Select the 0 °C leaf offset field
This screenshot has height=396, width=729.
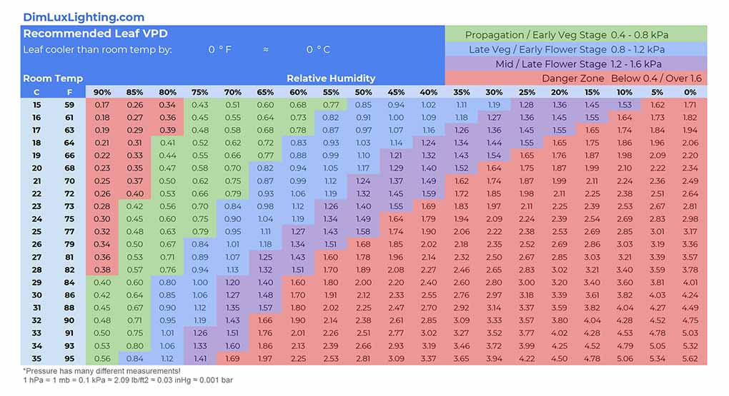(318, 50)
